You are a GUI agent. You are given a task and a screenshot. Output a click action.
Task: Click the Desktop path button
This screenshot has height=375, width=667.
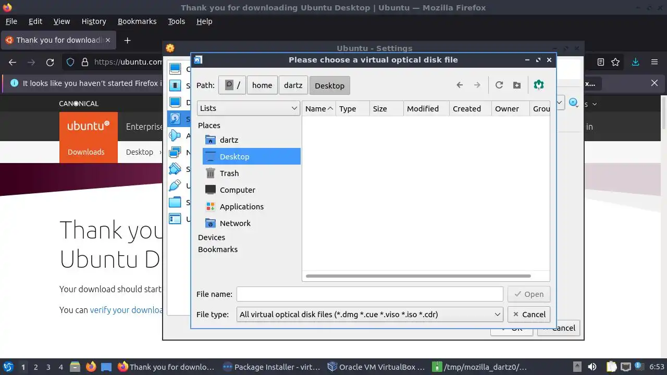330,85
